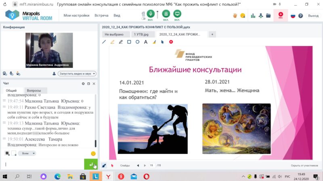Pick chat background white swatch
The height and width of the screenshot is (181, 323).
pyautogui.click(x=14, y=153)
